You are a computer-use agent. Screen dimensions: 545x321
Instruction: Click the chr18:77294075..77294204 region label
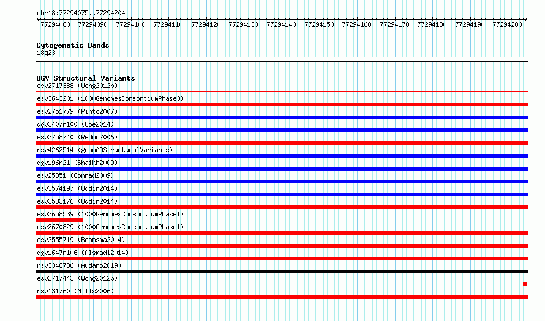[x=81, y=13]
